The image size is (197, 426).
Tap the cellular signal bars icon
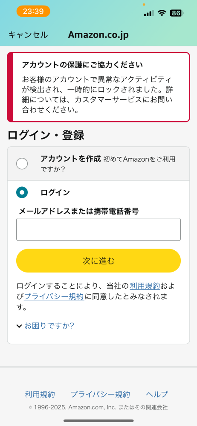[x=149, y=13]
